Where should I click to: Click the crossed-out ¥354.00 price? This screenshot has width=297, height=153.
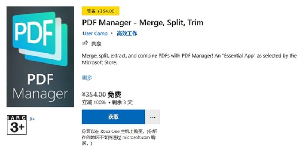coord(94,94)
